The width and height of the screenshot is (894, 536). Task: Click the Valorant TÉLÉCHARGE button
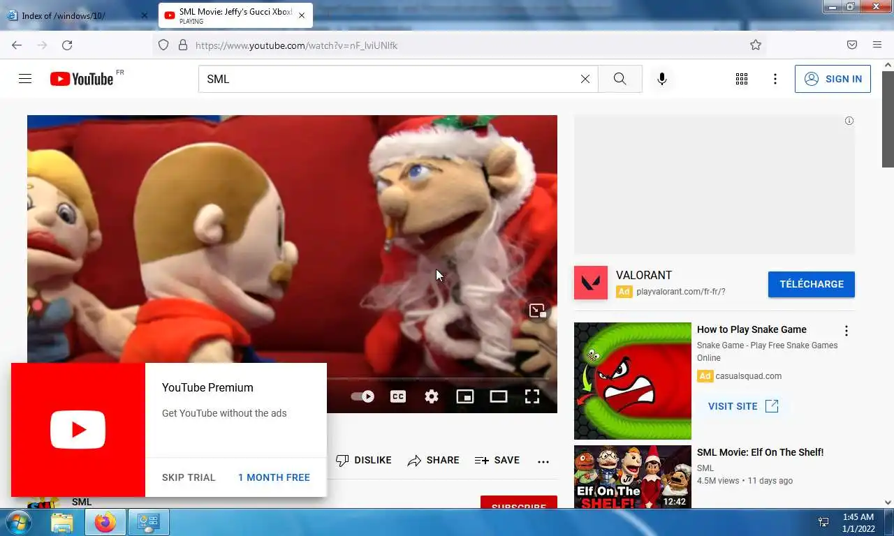(x=812, y=284)
